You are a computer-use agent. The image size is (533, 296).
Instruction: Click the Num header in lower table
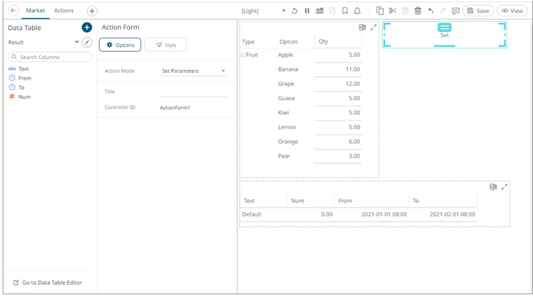[x=298, y=201]
